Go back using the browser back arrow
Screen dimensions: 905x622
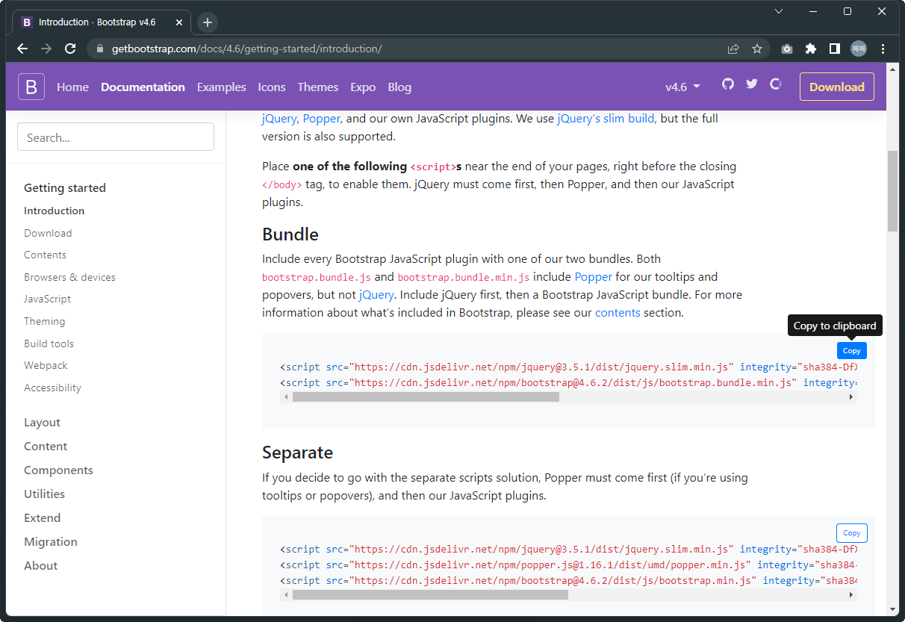point(22,49)
